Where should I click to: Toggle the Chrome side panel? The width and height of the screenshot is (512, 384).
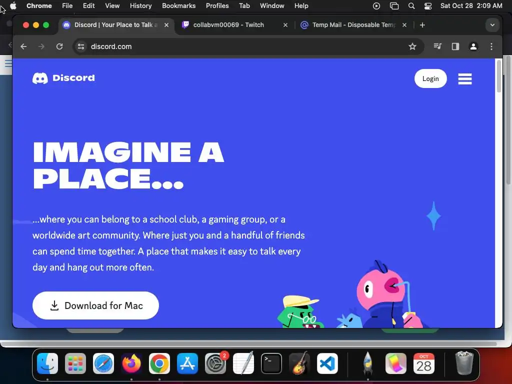[x=455, y=46]
